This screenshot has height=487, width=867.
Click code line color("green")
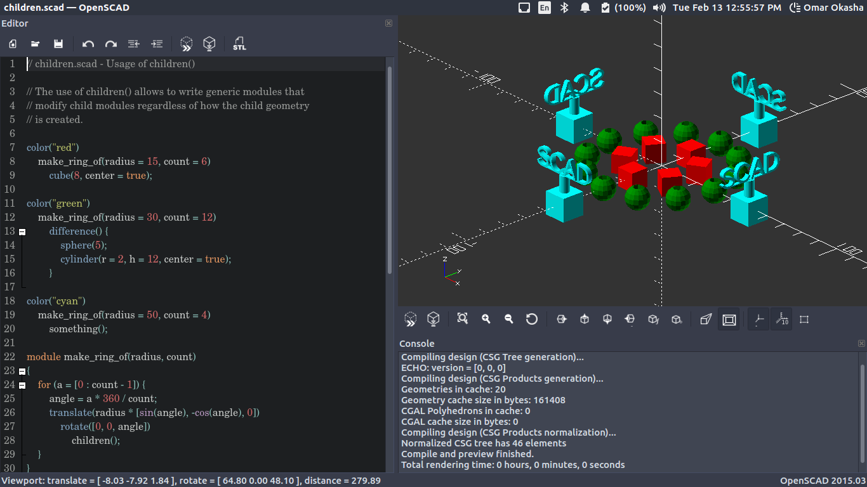pos(58,204)
